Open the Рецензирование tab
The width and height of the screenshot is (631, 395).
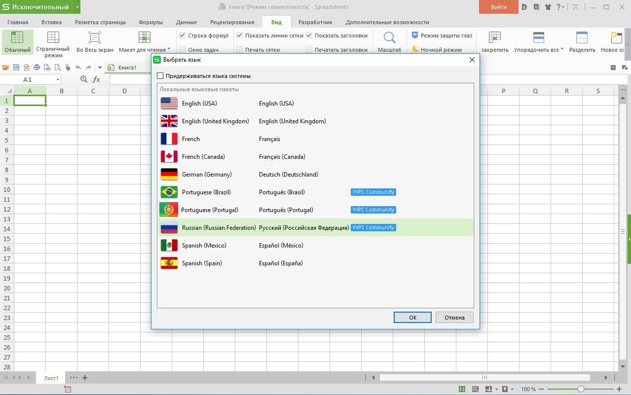(232, 22)
